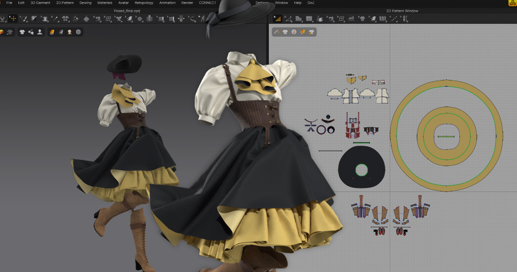Open the 3D Garment menu
The image size is (517, 272).
[40, 3]
